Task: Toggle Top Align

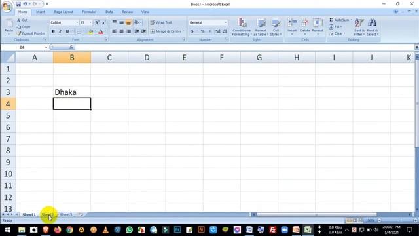Action: click(x=115, y=22)
